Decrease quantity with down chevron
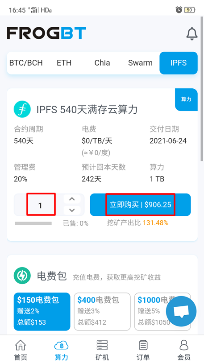Screen dimensions: 204x363 (x=72, y=210)
